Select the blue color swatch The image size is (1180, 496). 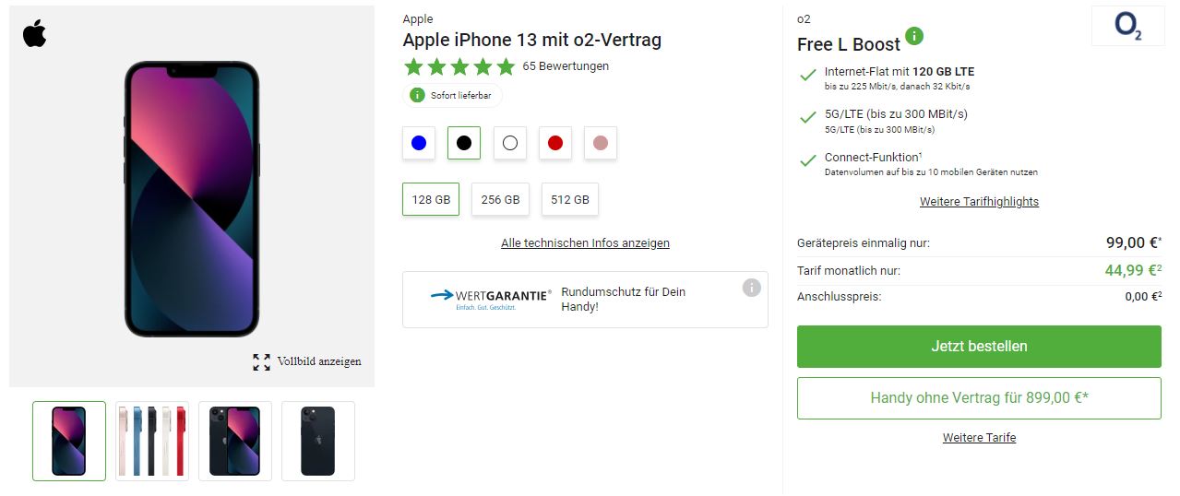[419, 143]
